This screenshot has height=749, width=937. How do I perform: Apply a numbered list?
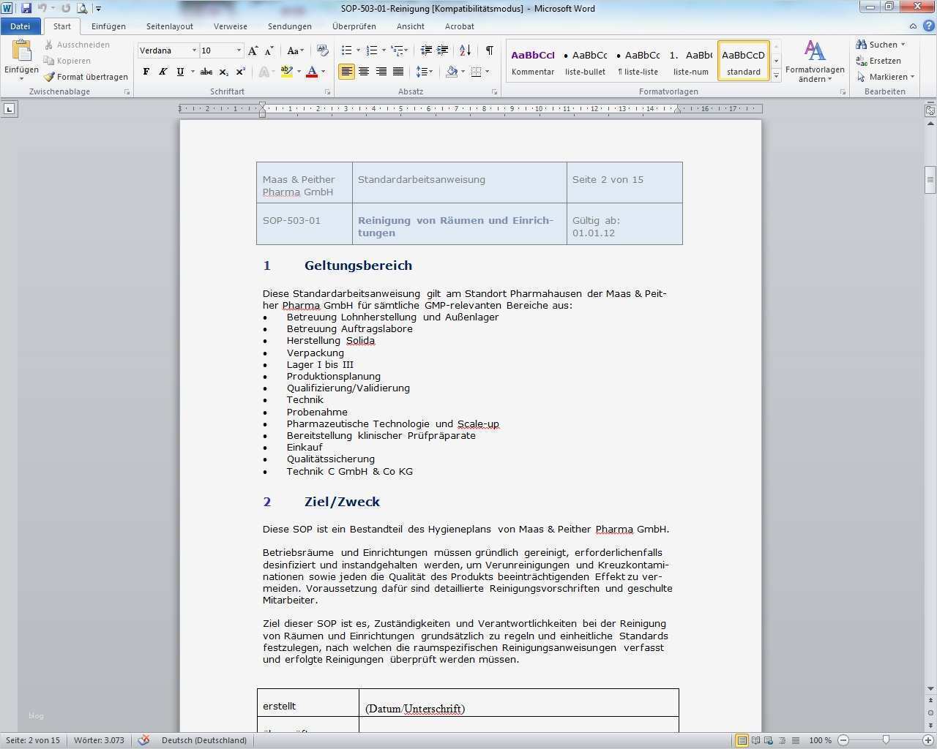371,50
